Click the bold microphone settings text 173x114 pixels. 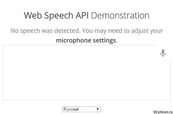[x=86, y=40]
